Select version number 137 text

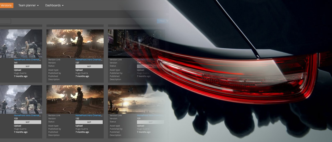(77, 63)
